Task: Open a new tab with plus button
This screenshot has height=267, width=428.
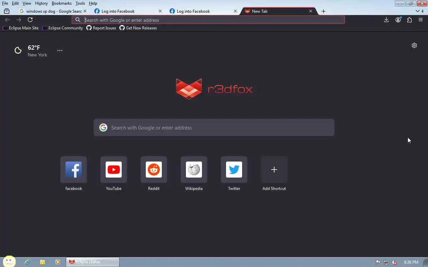Action: coord(323,11)
